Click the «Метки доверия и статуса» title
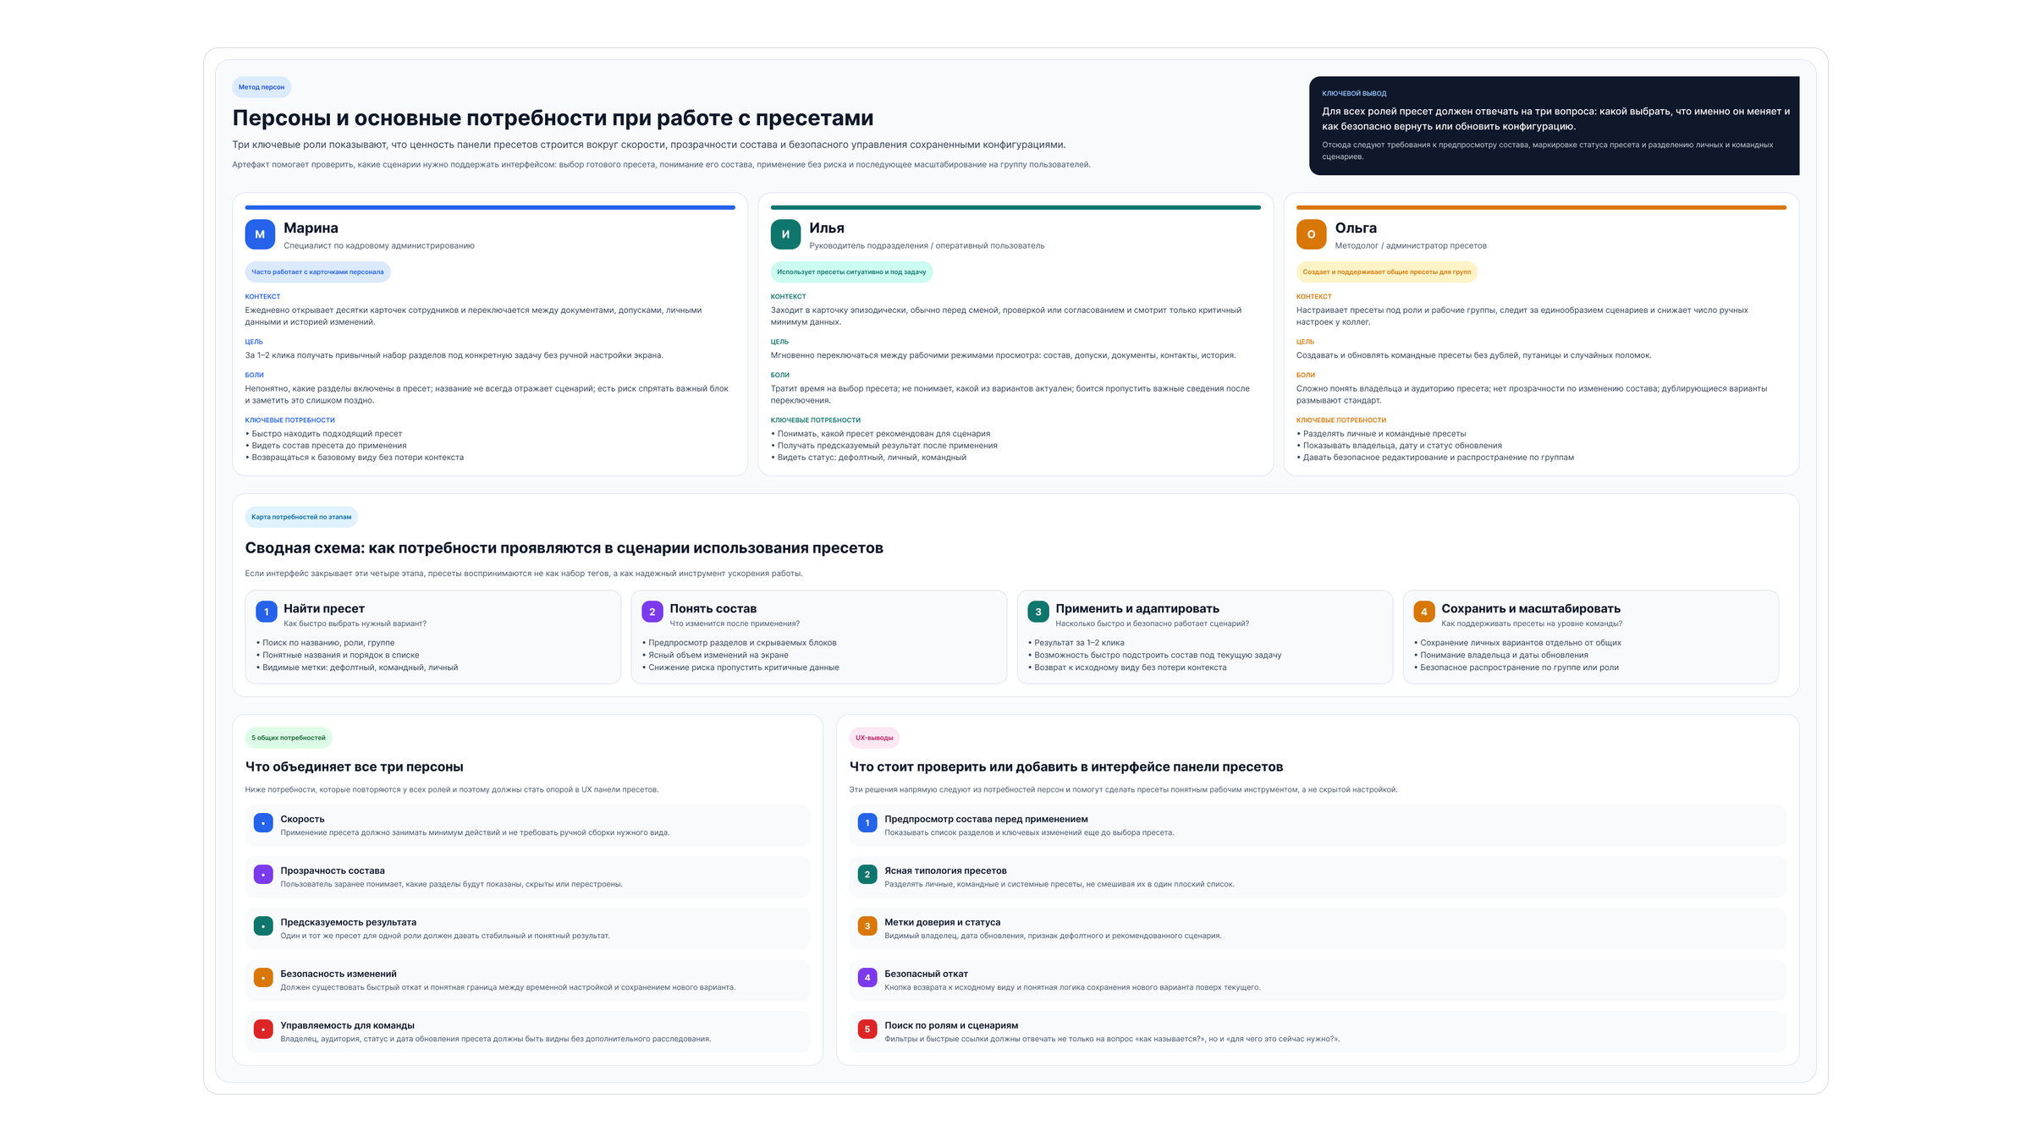The image size is (2031, 1142). (943, 922)
